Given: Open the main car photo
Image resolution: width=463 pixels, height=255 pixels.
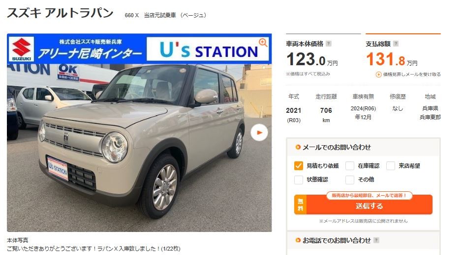Looking at the screenshot, I should 139,132.
